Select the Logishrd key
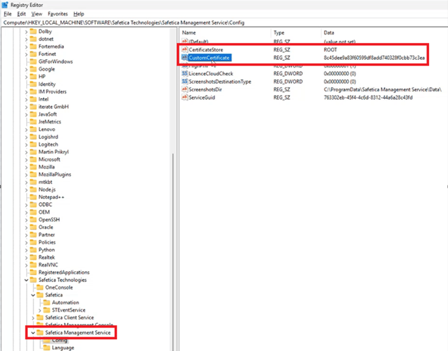The height and width of the screenshot is (351, 448). coord(48,137)
